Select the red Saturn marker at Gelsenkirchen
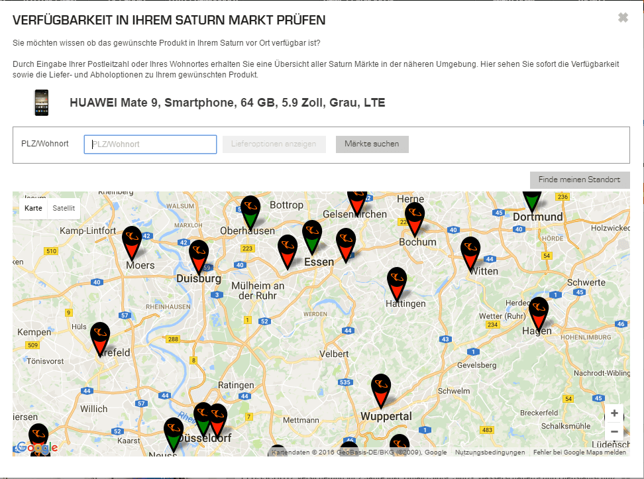This screenshot has width=644, height=479. (x=357, y=204)
